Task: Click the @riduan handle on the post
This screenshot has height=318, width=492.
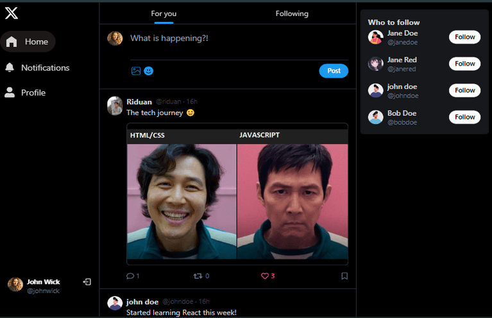Action: (x=169, y=102)
